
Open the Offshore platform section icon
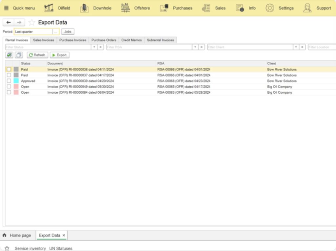click(x=125, y=8)
